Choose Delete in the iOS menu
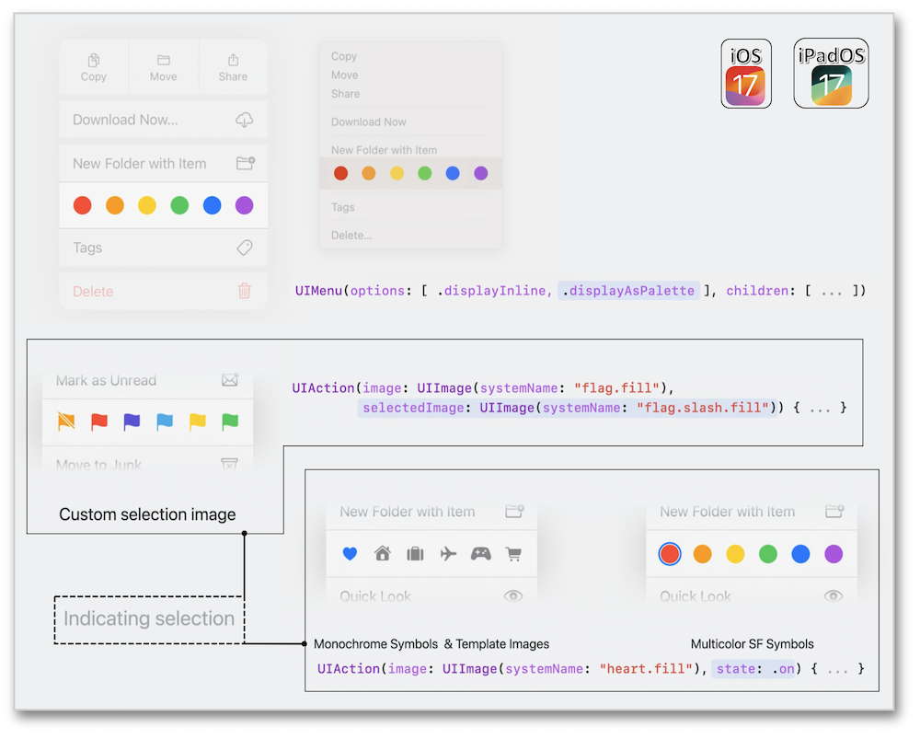 pos(164,291)
